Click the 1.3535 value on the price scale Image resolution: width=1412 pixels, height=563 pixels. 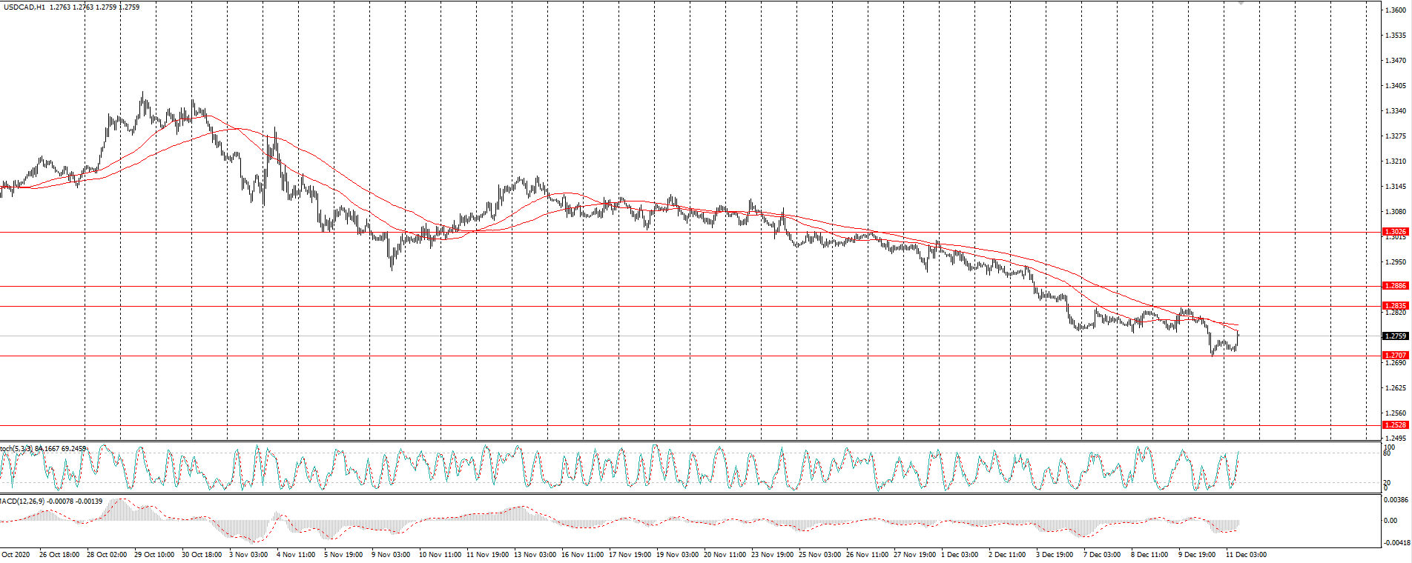click(x=1396, y=36)
